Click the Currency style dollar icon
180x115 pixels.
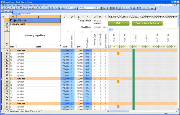pyautogui.click(x=123, y=8)
